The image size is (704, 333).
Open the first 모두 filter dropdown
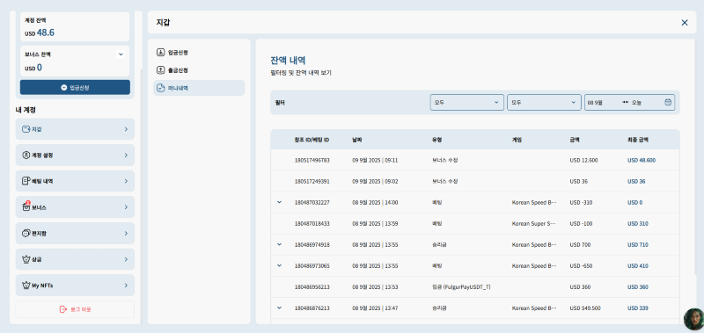click(467, 102)
